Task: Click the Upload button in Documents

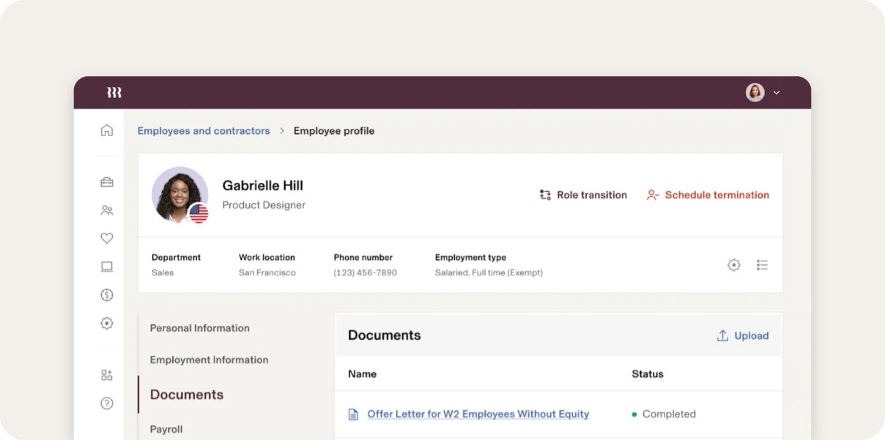Action: click(x=743, y=335)
